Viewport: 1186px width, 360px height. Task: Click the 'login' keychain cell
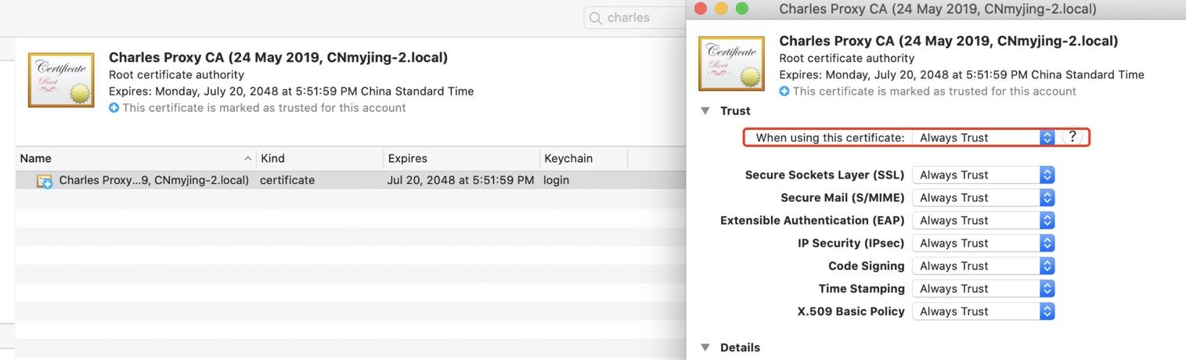[557, 180]
